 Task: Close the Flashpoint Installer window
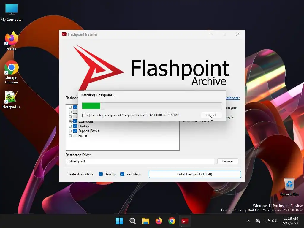coord(238,34)
